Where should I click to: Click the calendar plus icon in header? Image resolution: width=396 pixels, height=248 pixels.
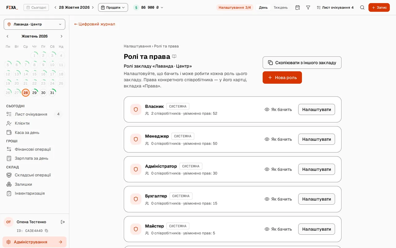click(298, 7)
